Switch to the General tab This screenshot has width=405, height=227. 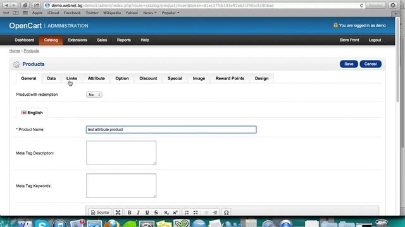tap(28, 78)
